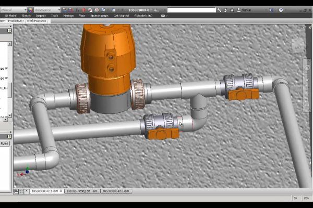Switch to the Environments ribbon tab
Screen dimensions: 313x208
point(99,16)
